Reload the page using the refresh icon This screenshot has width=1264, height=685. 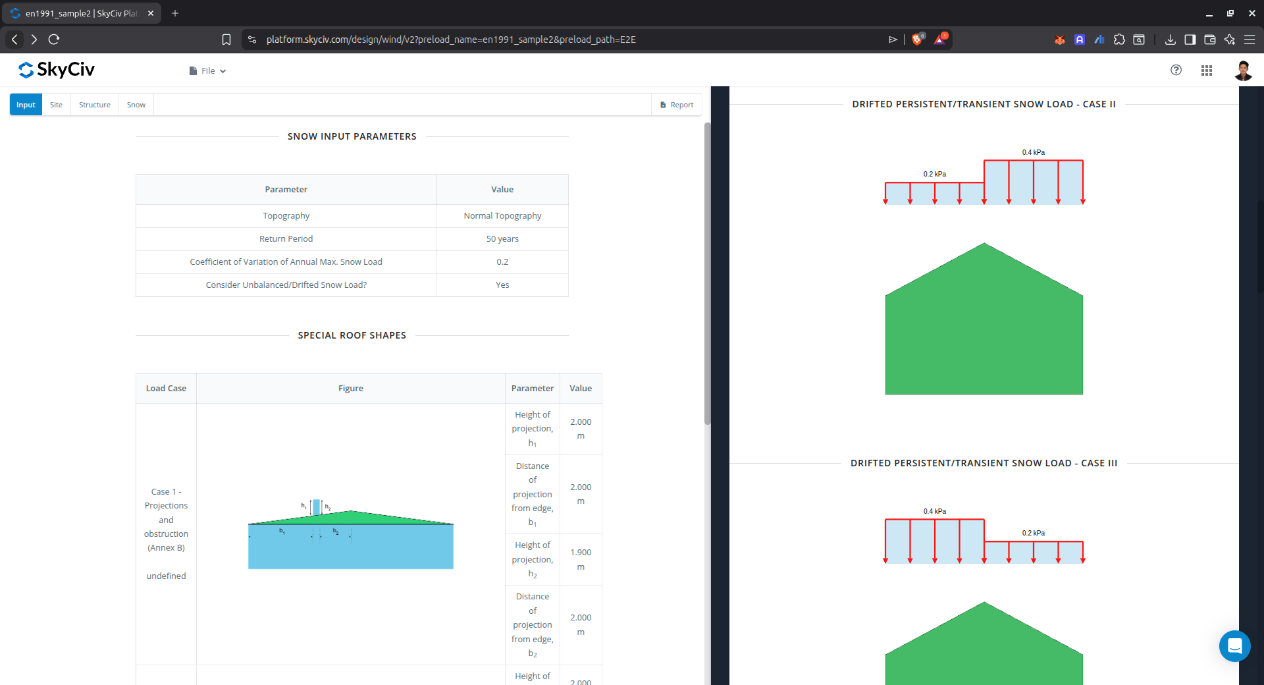pyautogui.click(x=54, y=40)
